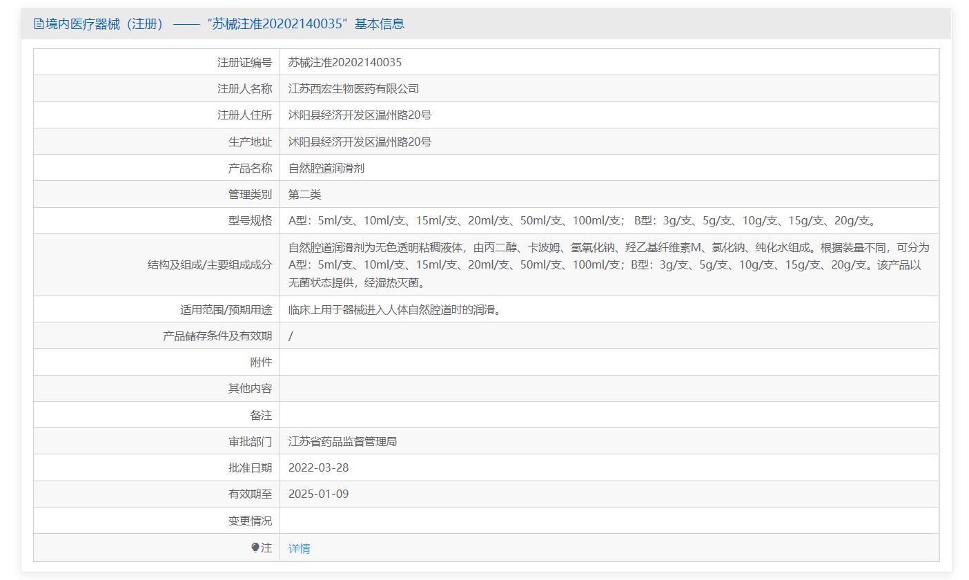The height and width of the screenshot is (580, 969).
Task: Click the 批准日期 label cell
Action: 157,467
